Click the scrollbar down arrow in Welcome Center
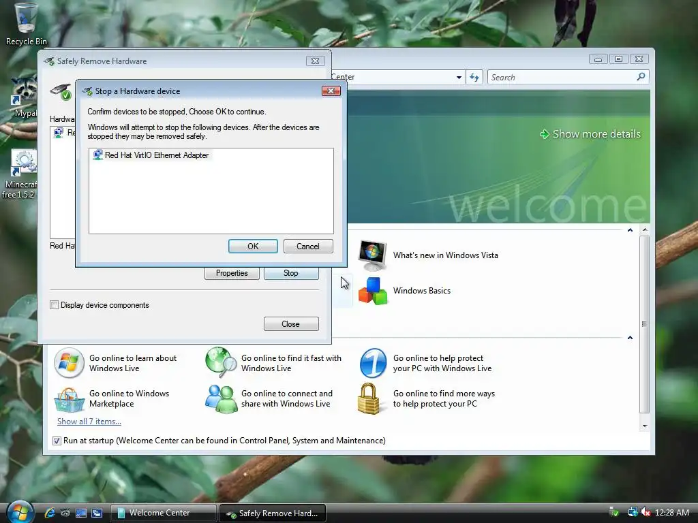The image size is (698, 523). [x=645, y=426]
